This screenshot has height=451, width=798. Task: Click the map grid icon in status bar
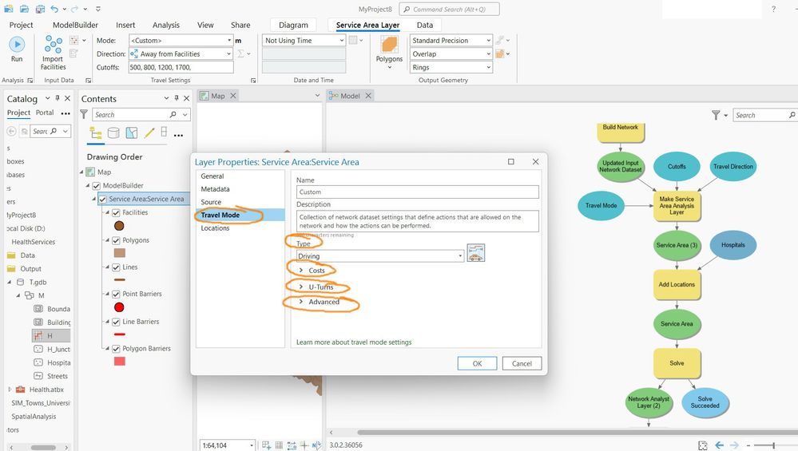click(x=279, y=445)
